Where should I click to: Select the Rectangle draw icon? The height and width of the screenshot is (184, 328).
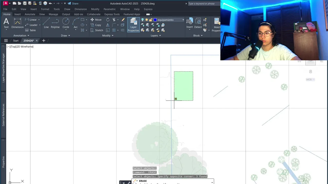tap(83, 20)
